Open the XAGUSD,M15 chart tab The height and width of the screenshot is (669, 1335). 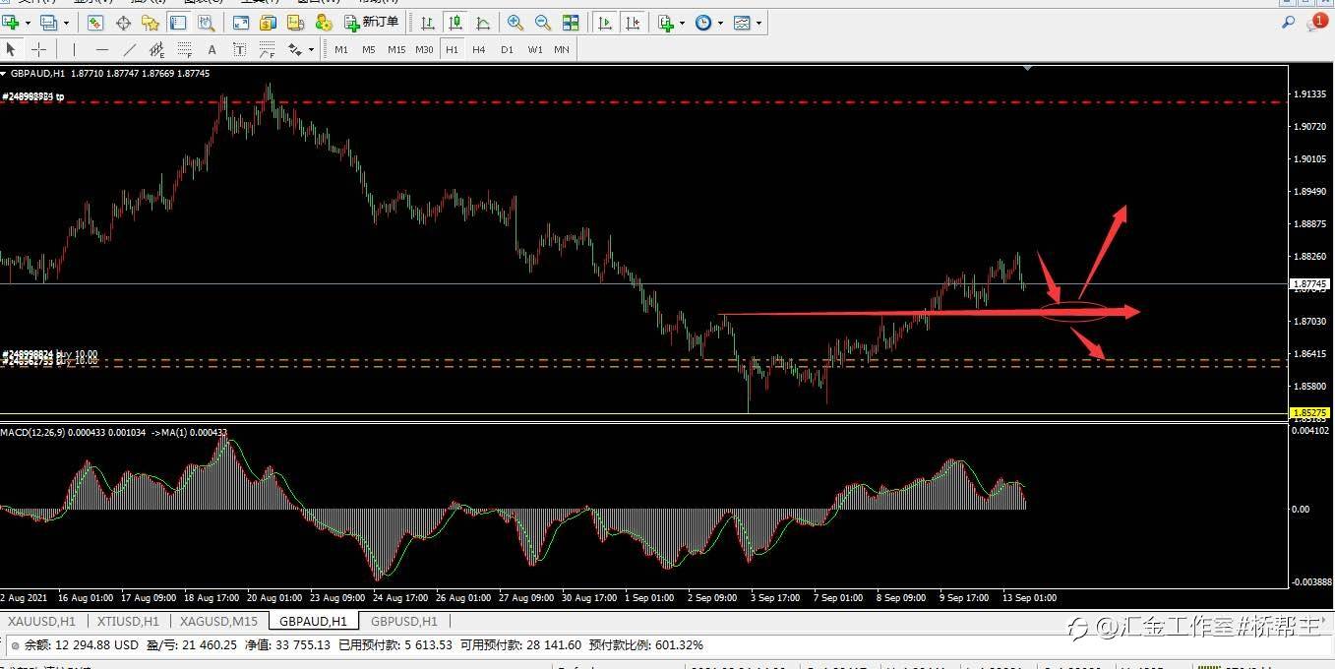[x=218, y=621]
